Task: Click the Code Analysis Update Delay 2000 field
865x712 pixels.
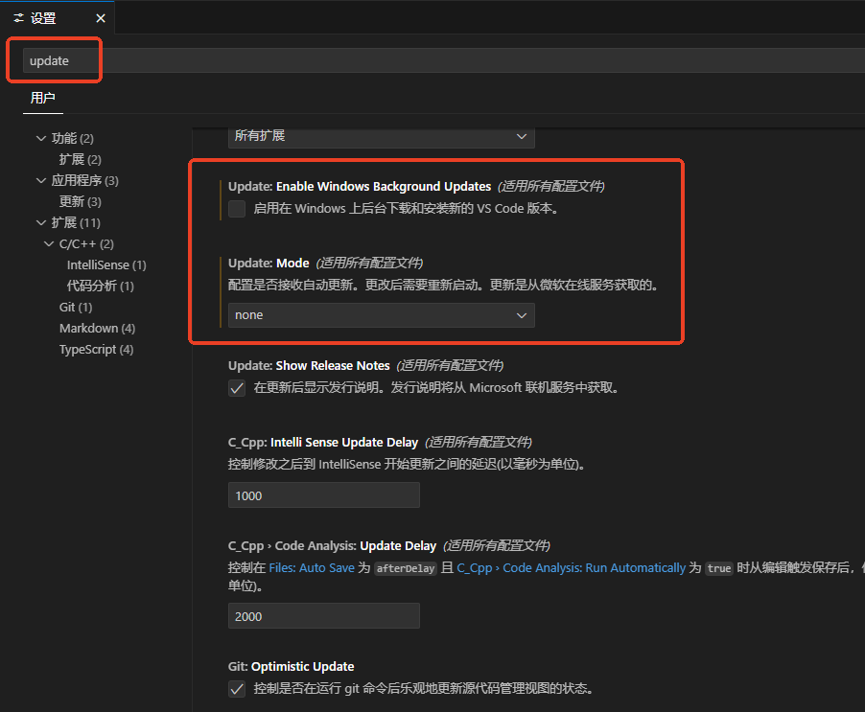Action: pos(324,615)
